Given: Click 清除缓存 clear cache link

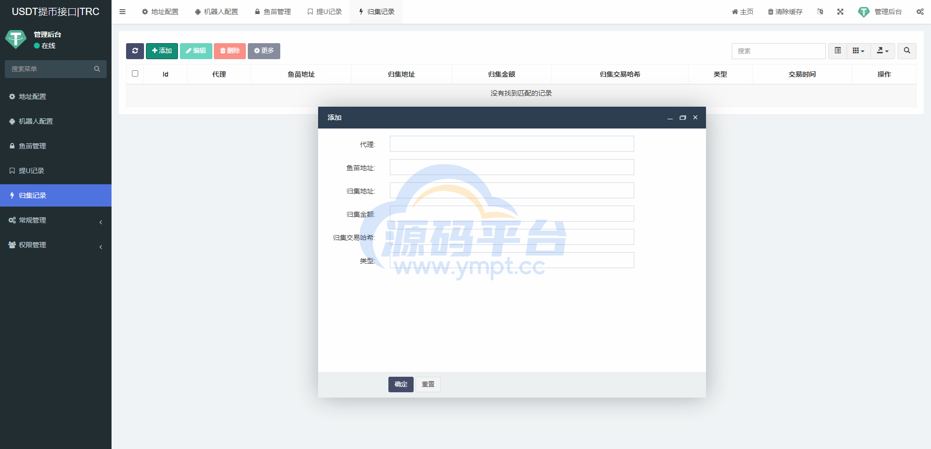Looking at the screenshot, I should click(x=785, y=12).
